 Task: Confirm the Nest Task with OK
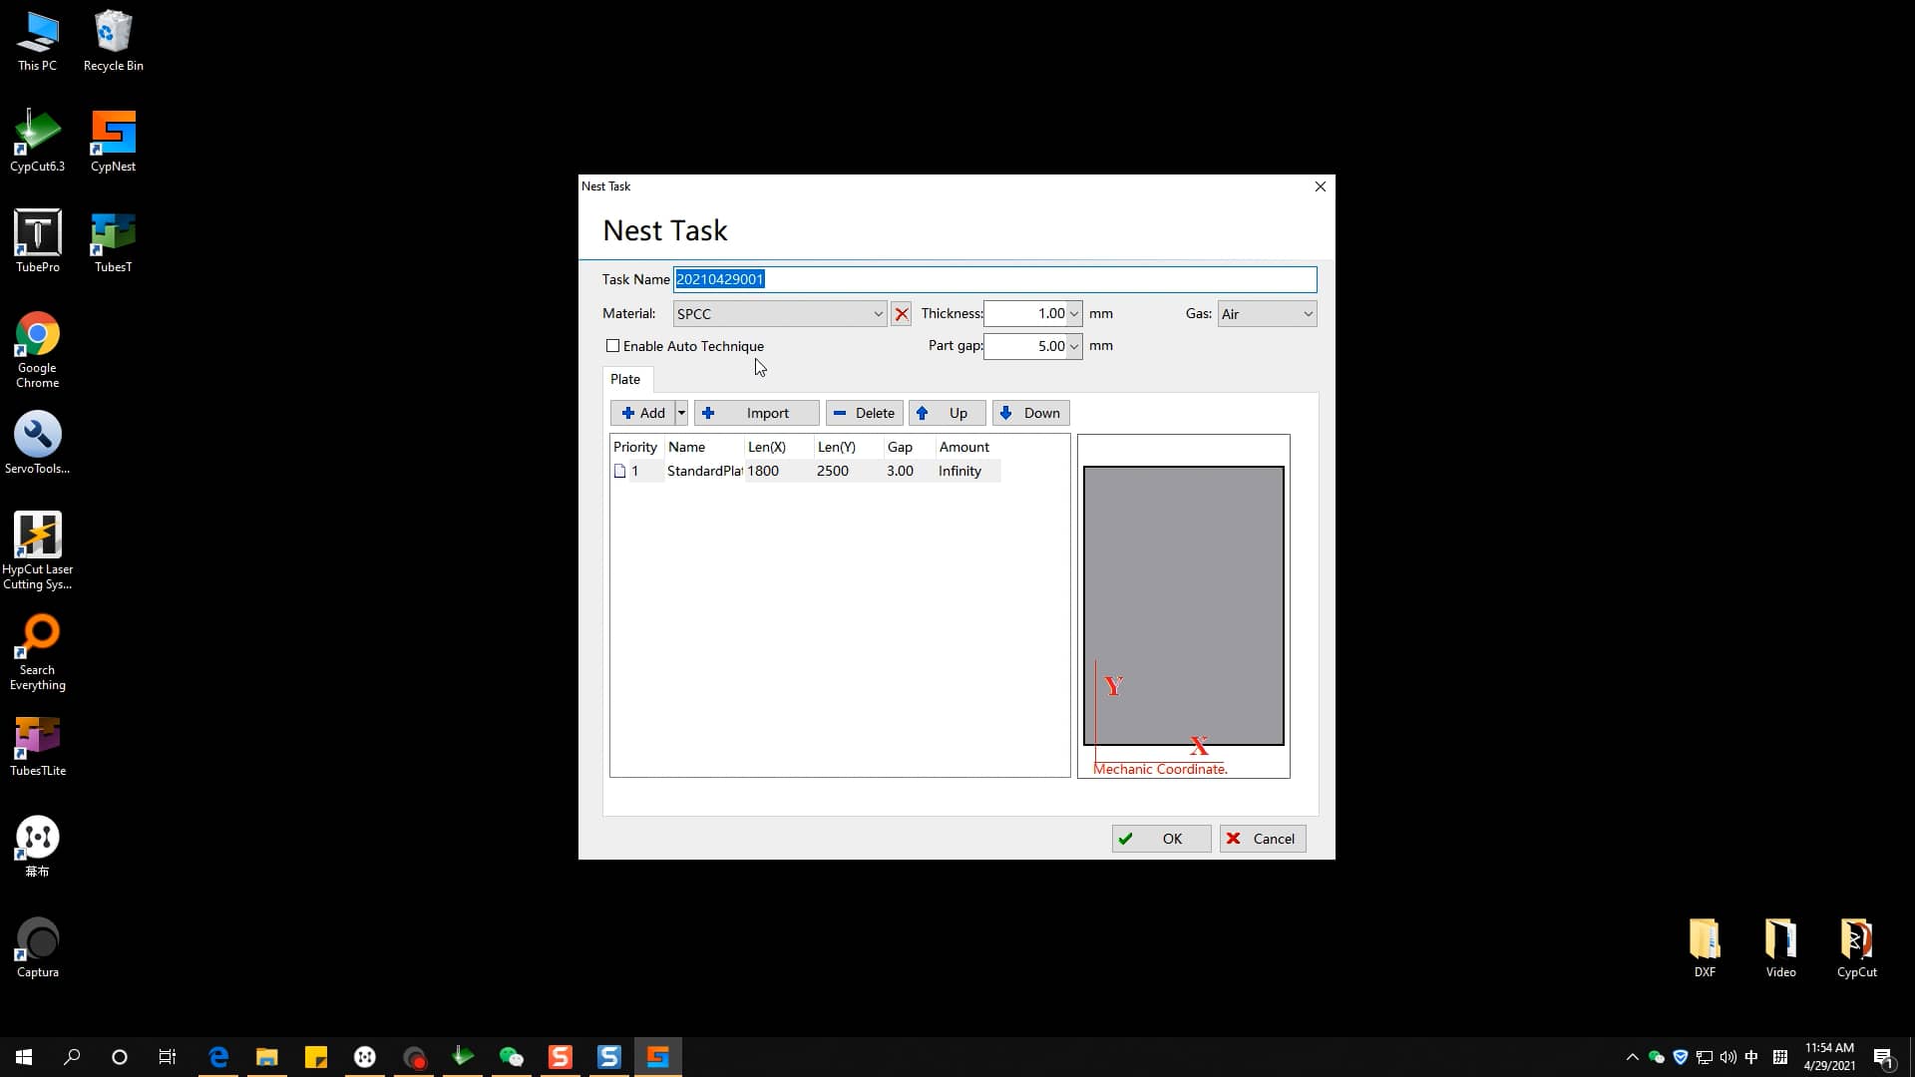click(1160, 838)
